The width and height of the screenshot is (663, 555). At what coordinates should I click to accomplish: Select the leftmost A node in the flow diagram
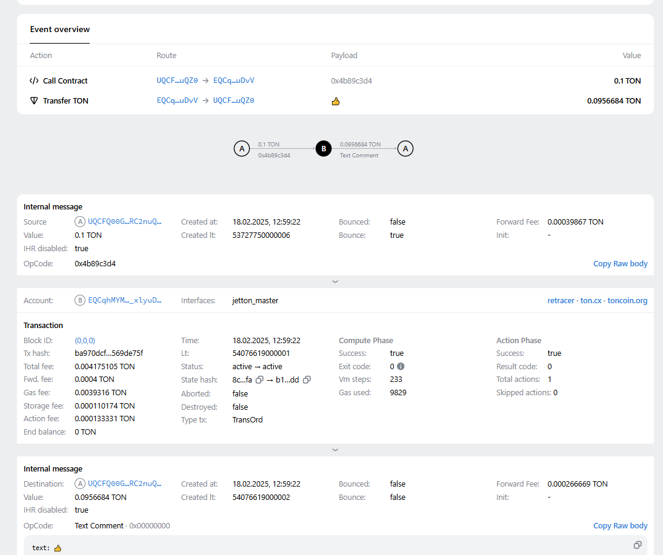point(242,149)
